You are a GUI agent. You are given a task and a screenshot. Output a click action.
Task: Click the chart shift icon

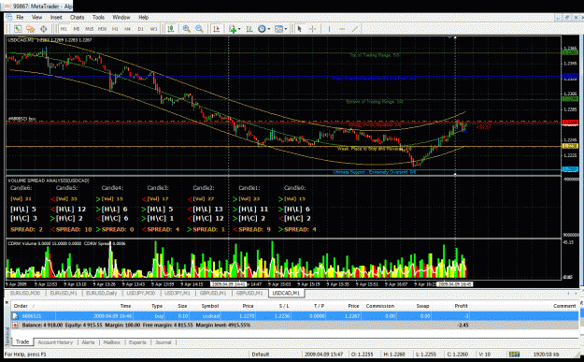249,29
